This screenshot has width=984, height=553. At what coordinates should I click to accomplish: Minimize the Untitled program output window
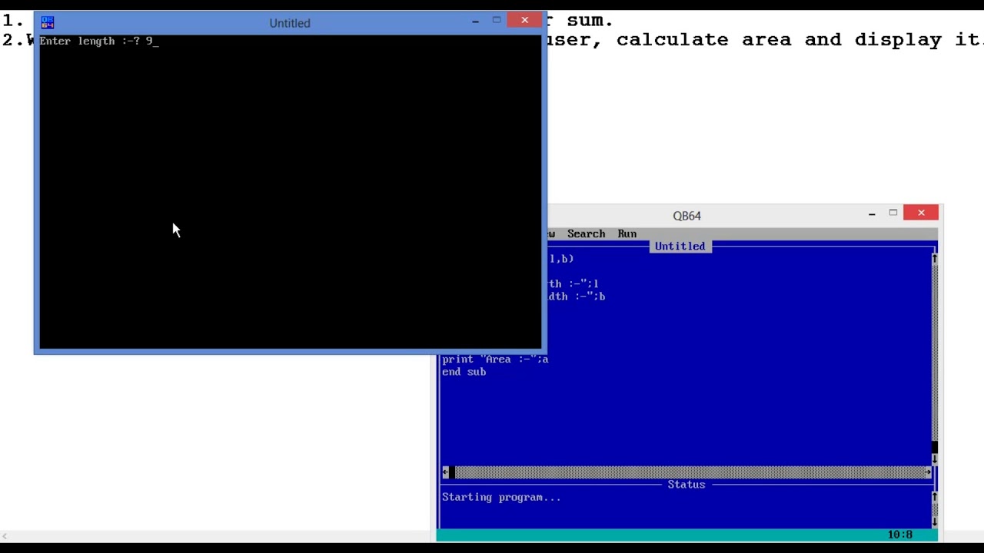coord(475,22)
